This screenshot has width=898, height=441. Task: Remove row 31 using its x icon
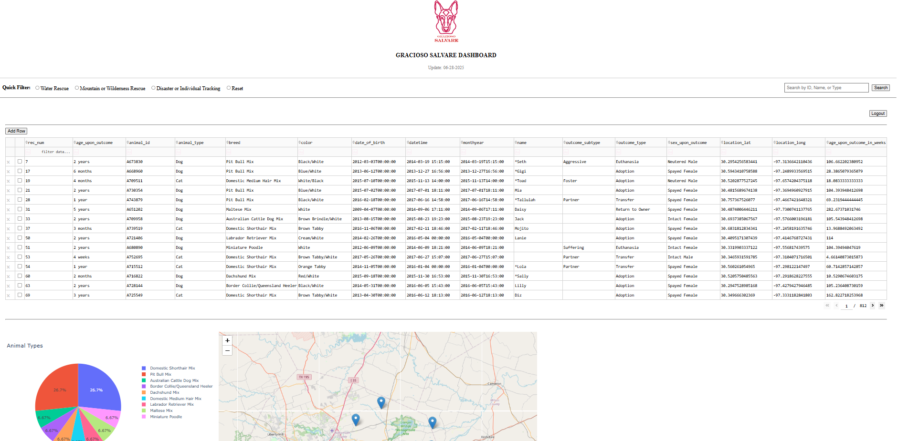point(8,210)
